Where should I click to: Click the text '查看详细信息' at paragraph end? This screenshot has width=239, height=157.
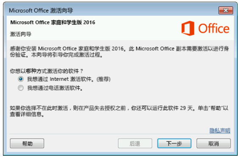[26, 114]
